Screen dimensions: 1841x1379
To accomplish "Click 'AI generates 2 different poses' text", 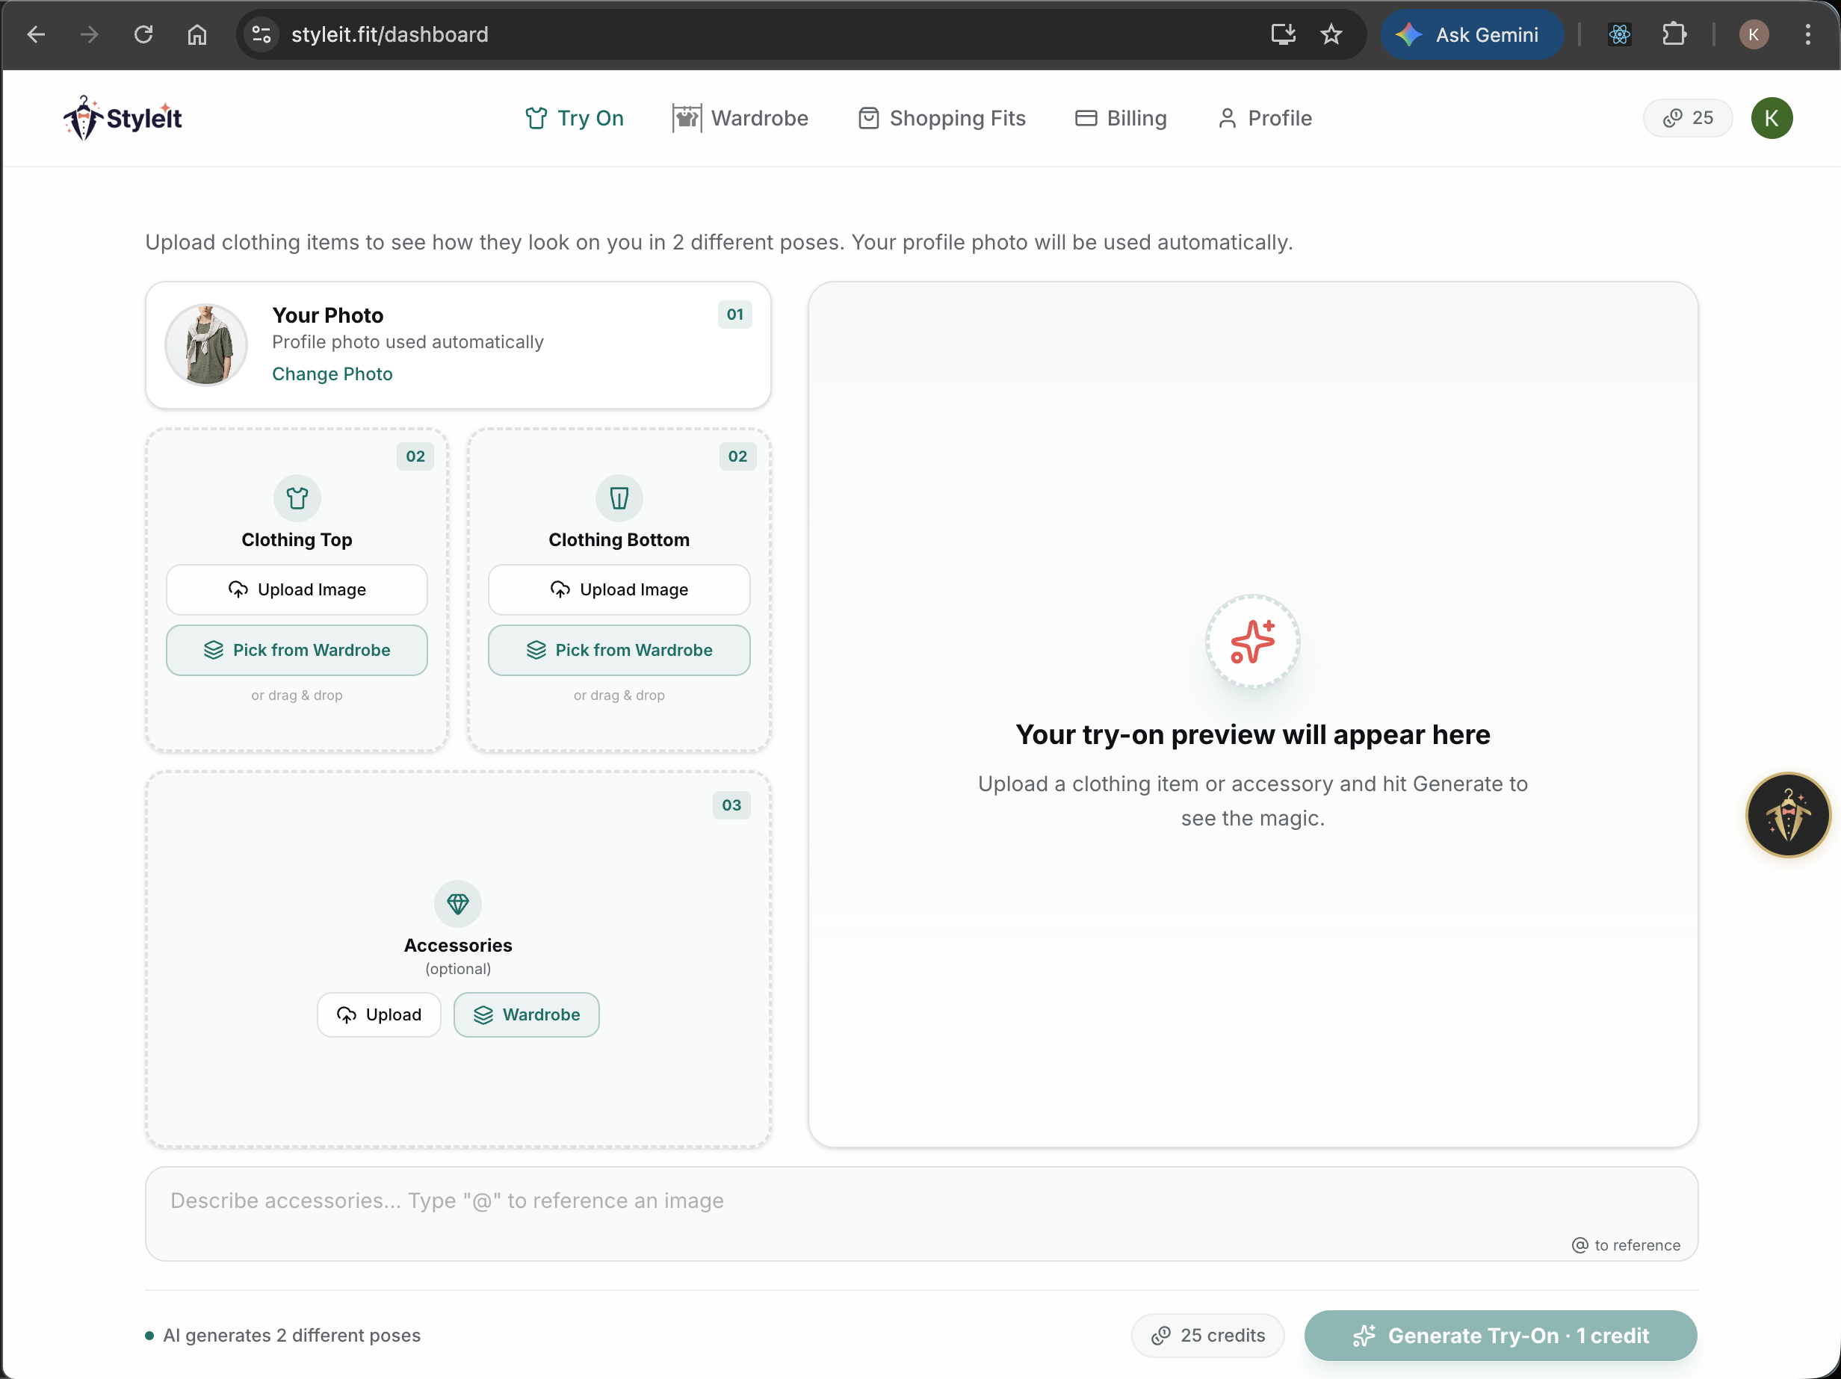I will [x=291, y=1335].
